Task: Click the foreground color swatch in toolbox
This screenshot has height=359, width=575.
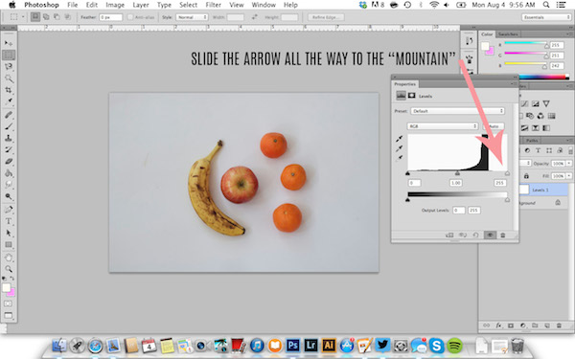Action: (x=6, y=288)
